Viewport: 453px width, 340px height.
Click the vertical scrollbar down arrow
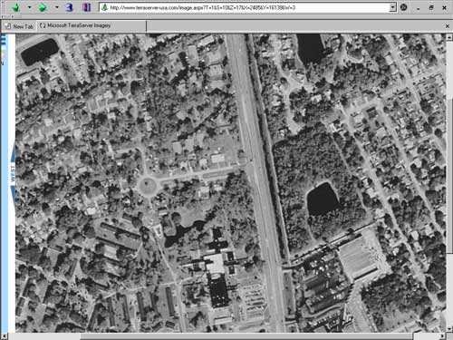449,328
